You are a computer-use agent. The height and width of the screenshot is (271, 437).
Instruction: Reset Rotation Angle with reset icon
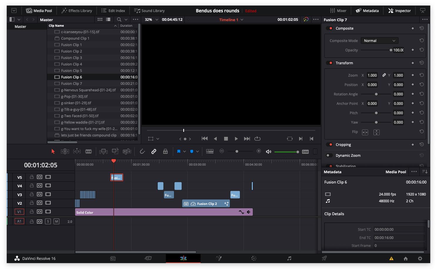[x=421, y=94]
